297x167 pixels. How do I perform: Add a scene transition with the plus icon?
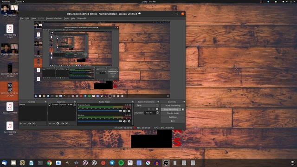click(x=149, y=109)
